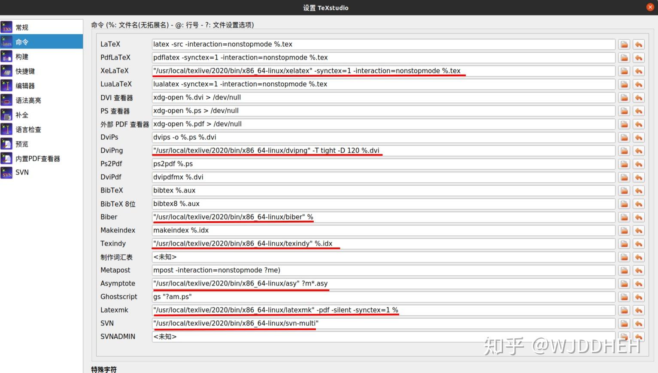Select the SVN sidebar icon

(6, 173)
